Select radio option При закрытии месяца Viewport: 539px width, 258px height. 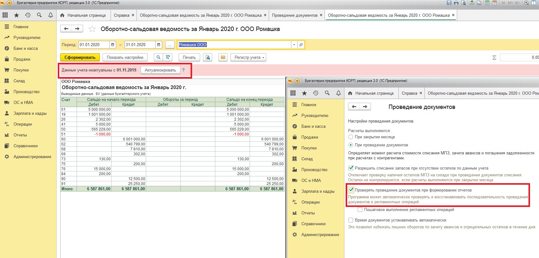[x=351, y=137]
